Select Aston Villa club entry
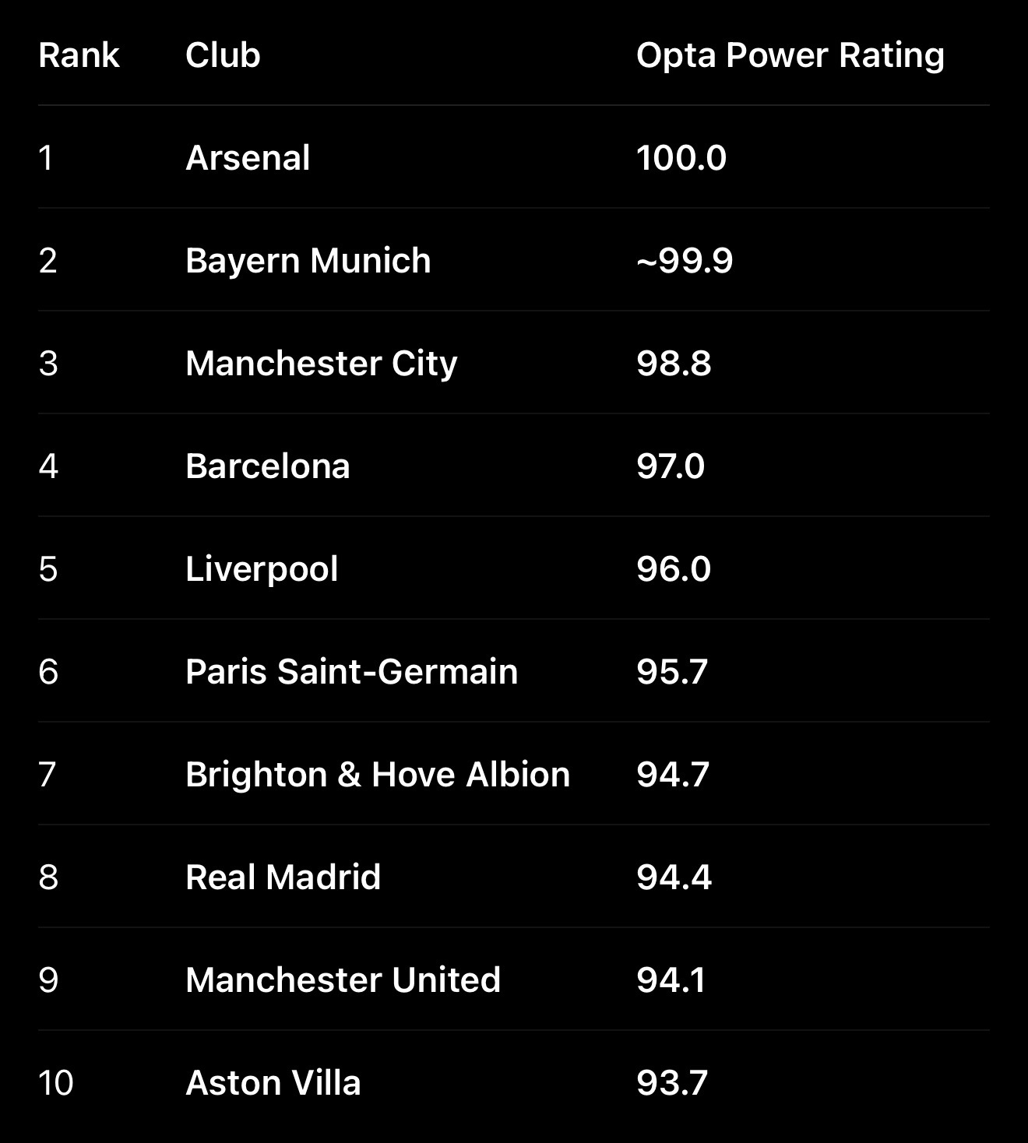 [273, 1083]
